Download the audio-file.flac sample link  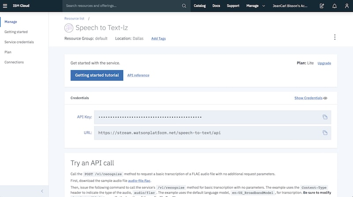[139, 181]
